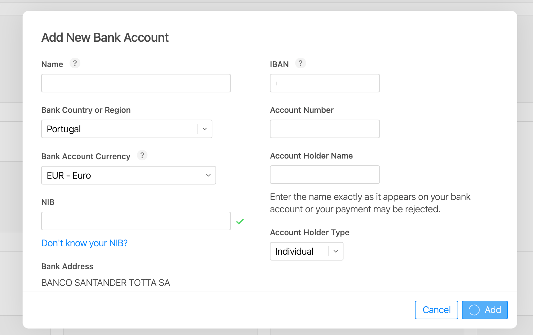Screen dimensions: 533x335
Task: Click the loading spinner inside the Add button
Action: point(474,310)
